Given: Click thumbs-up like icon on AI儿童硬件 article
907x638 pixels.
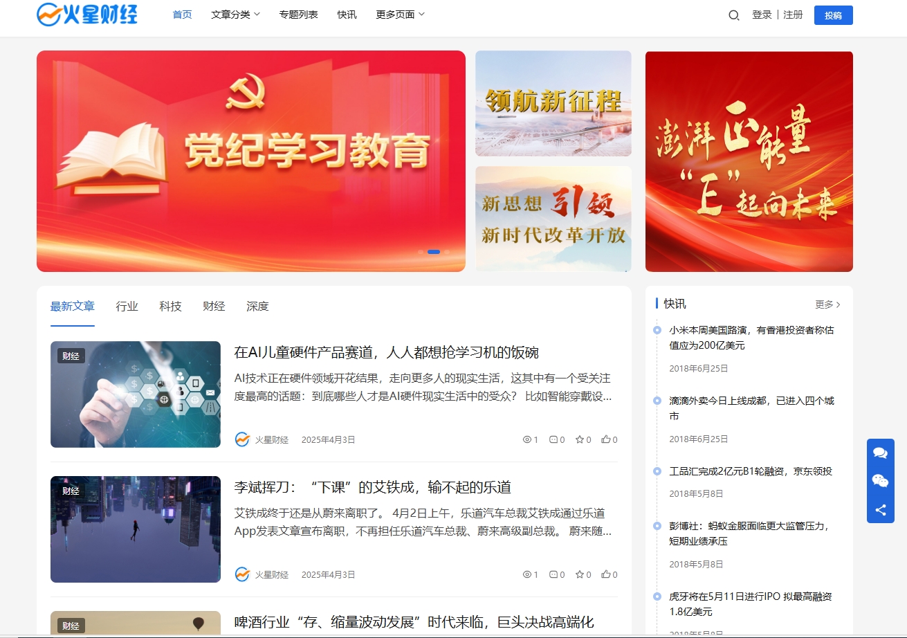Looking at the screenshot, I should pyautogui.click(x=605, y=439).
